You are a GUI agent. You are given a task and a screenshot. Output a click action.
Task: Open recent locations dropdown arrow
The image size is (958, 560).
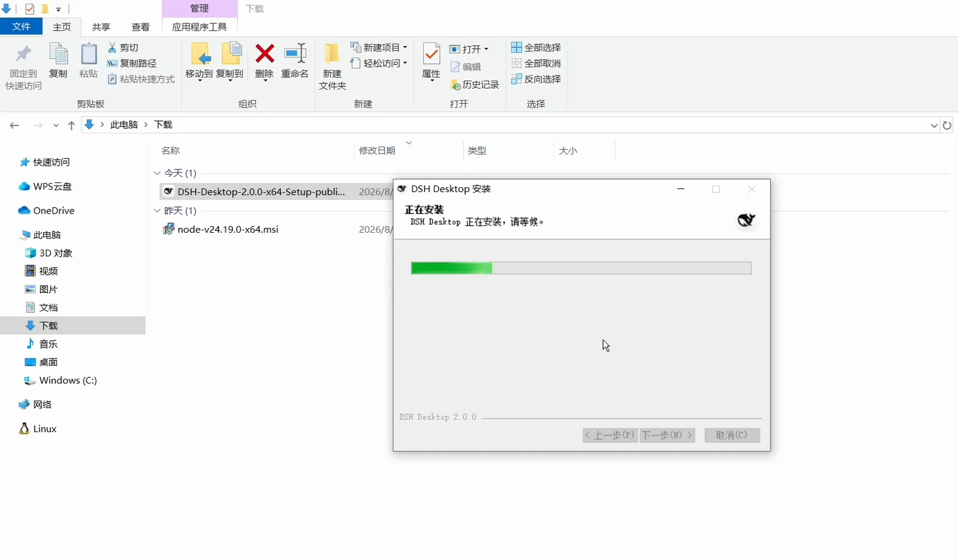pyautogui.click(x=56, y=125)
